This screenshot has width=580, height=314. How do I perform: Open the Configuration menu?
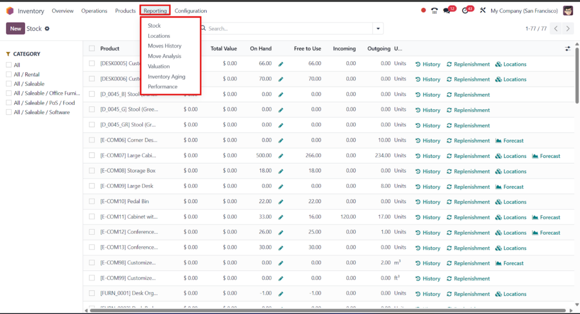click(x=191, y=11)
